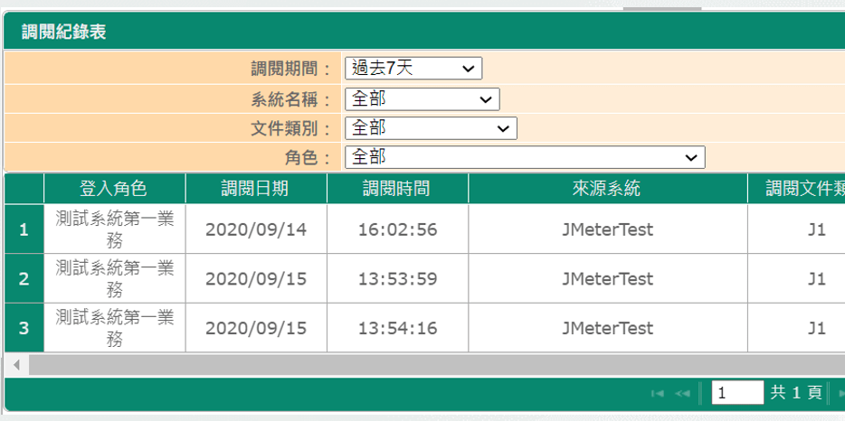Click the next page arrow in pager
Screen dimensions: 845x421
tap(840, 393)
